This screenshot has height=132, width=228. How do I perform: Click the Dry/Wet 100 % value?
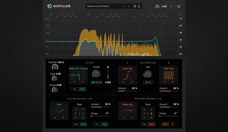pyautogui.click(x=61, y=62)
